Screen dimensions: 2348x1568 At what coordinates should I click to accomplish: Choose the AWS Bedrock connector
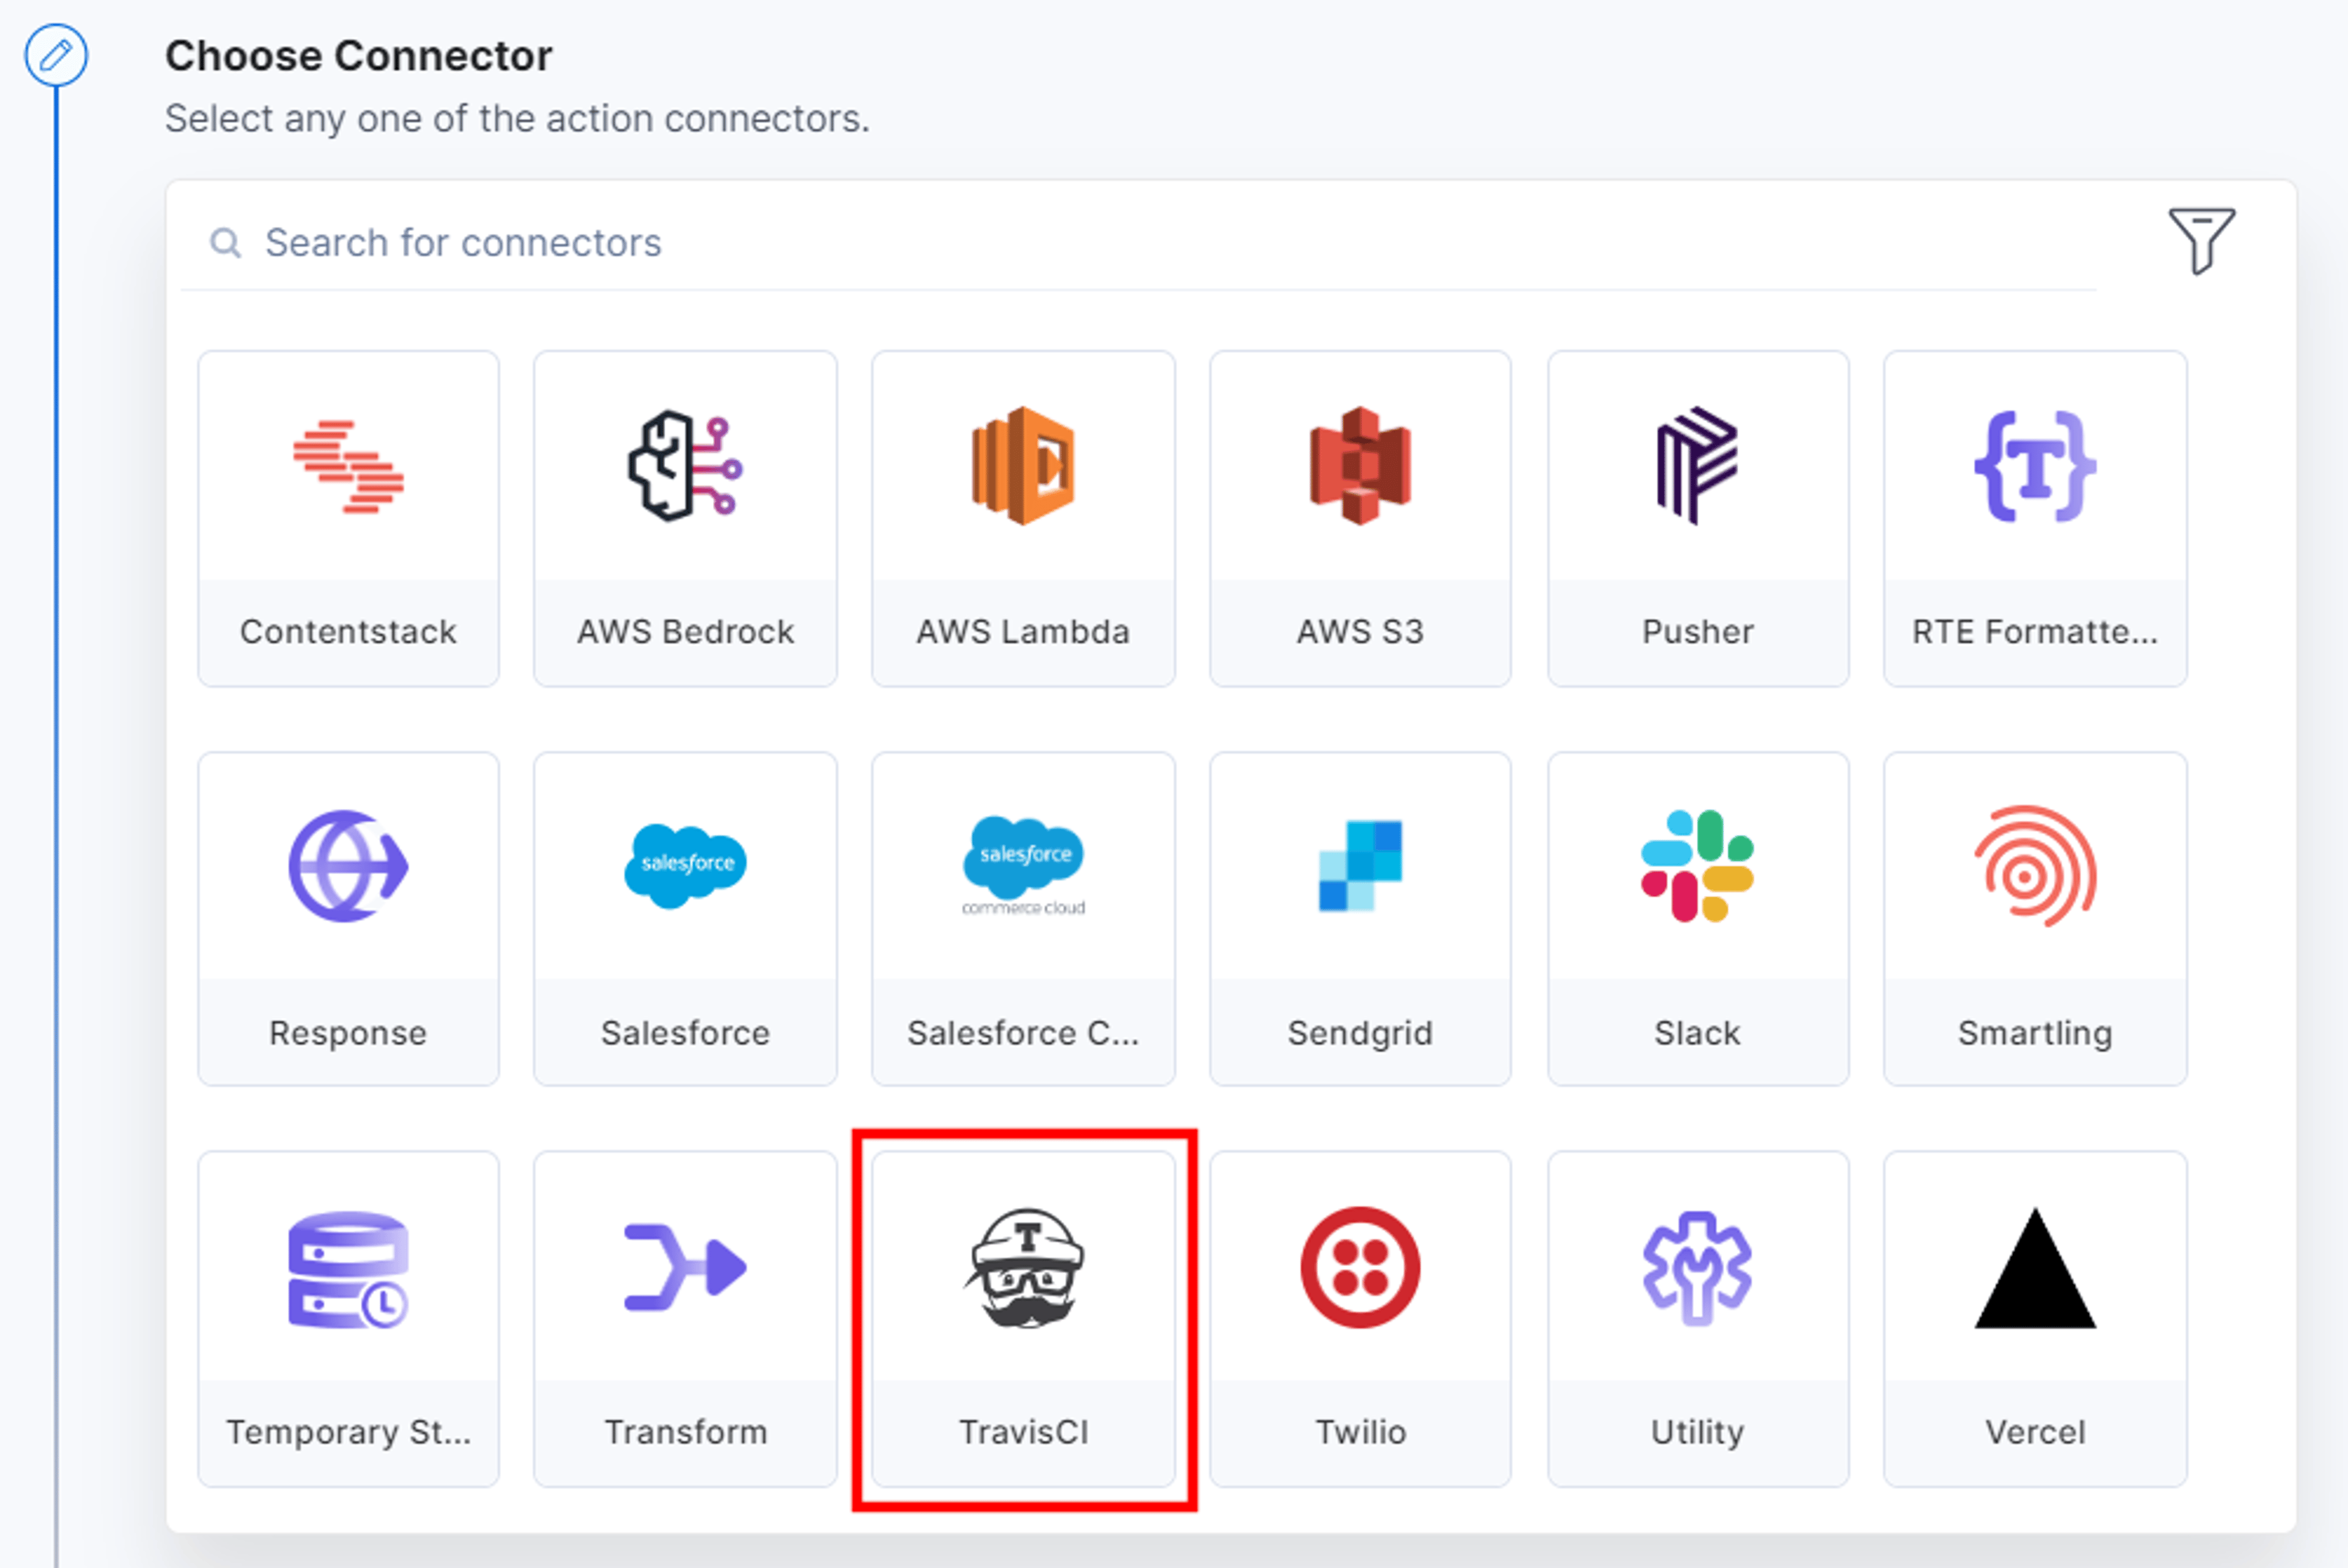click(x=685, y=518)
